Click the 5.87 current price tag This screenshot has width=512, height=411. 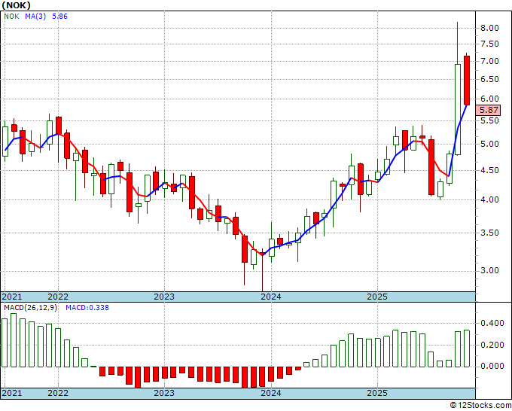488,110
